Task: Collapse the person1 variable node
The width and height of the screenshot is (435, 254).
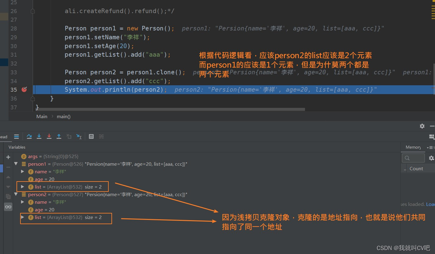Action: point(16,164)
